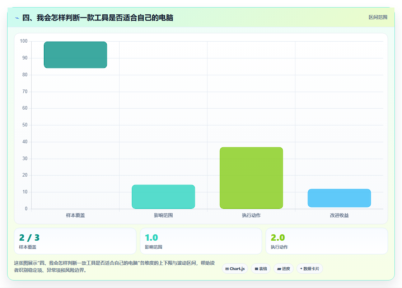This screenshot has height=288, width=402.
Task: Select the green 执行动作 range bar
Action: pyautogui.click(x=251, y=178)
